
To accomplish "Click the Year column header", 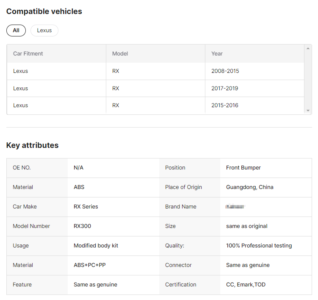I will [x=217, y=54].
